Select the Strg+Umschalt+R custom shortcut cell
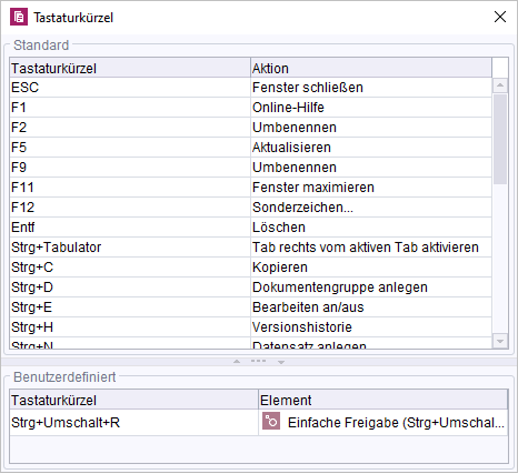 [134, 422]
